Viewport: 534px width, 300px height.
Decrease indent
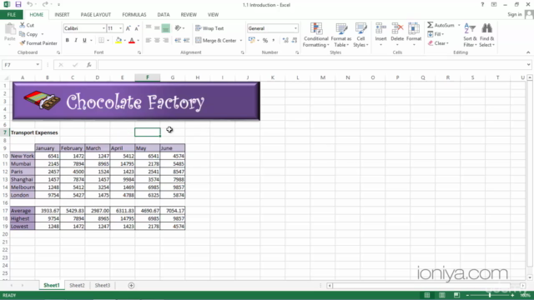coord(178,41)
